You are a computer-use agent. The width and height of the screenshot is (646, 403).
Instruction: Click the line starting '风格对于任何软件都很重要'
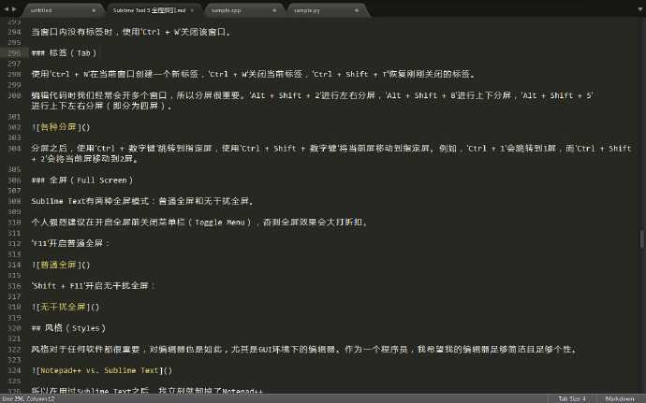pyautogui.click(x=304, y=349)
